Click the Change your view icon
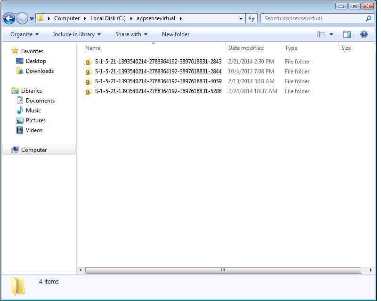The width and height of the screenshot is (381, 301). 321,34
